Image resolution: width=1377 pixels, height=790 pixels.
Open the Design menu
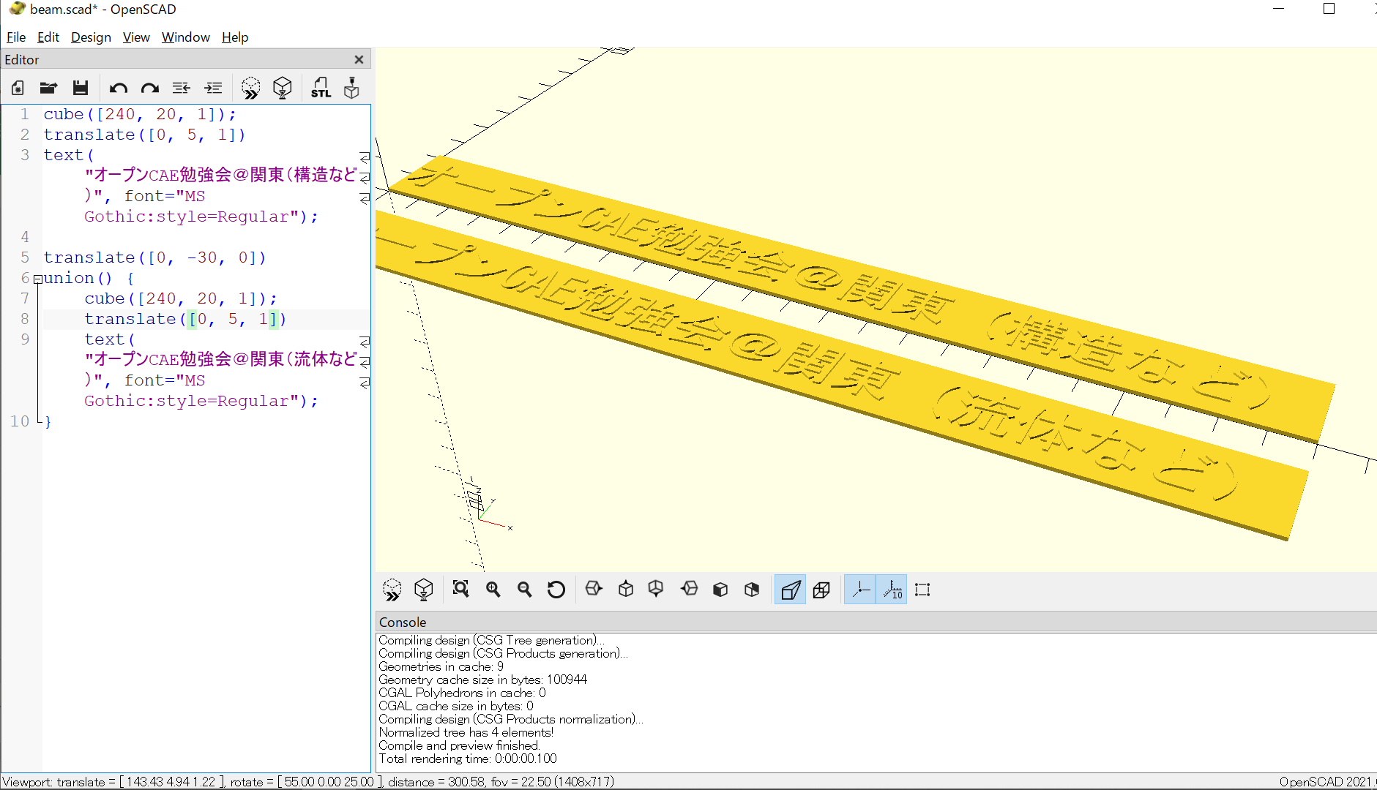(91, 37)
